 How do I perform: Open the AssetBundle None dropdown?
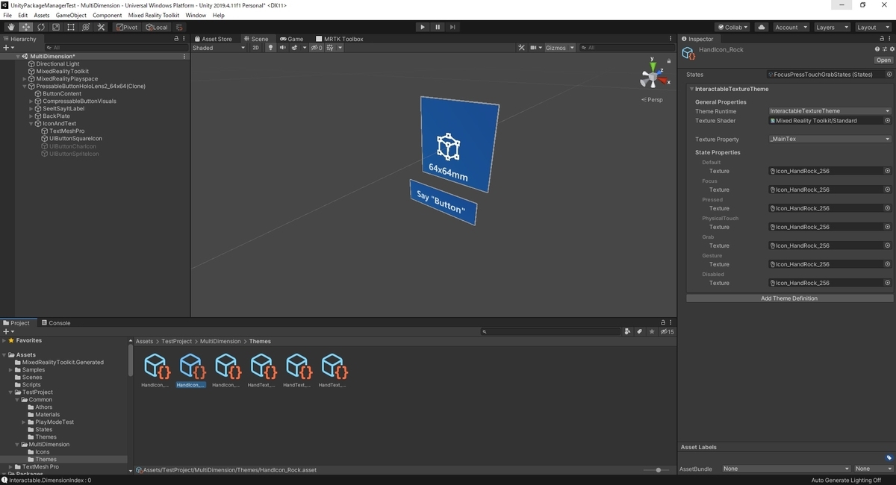coord(787,469)
